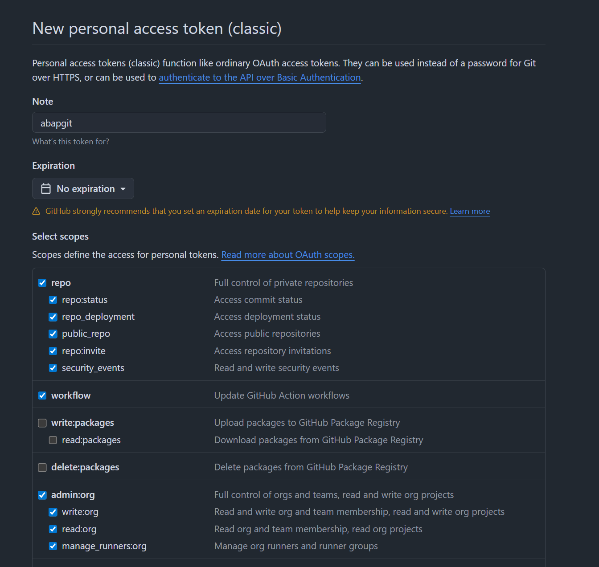Open Read more about OAuth scopes link
Viewport: 599px width, 567px height.
click(288, 255)
